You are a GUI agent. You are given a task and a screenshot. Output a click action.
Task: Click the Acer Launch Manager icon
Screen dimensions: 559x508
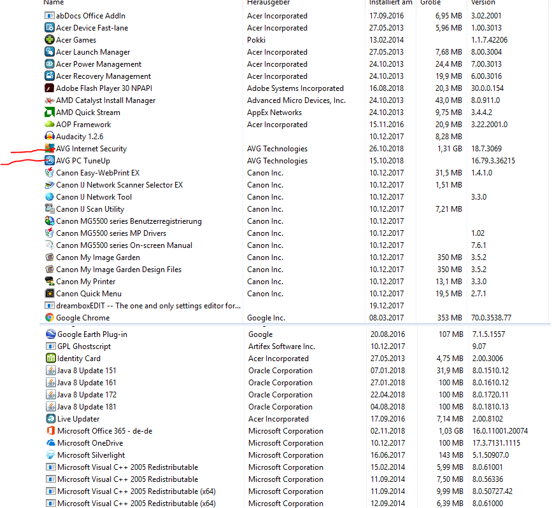(50, 52)
